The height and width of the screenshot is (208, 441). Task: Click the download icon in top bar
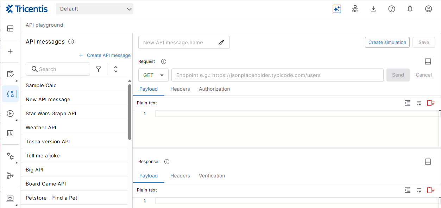click(x=373, y=9)
